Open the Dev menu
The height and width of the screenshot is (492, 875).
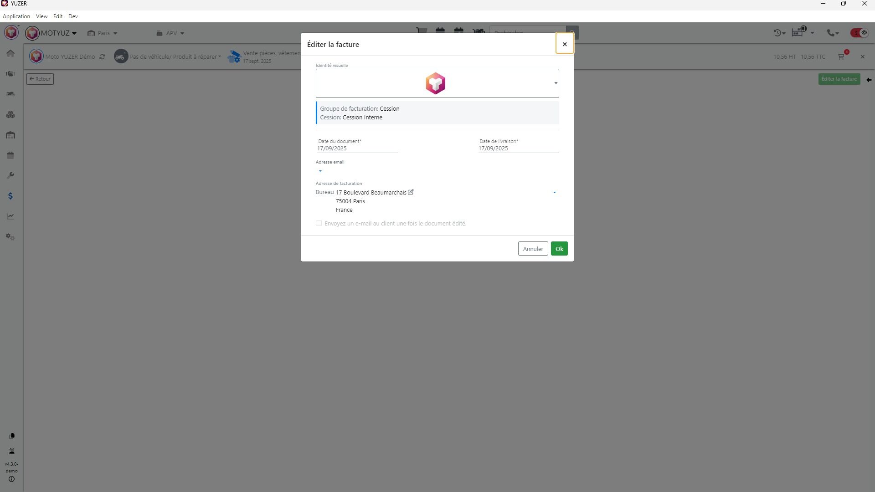(73, 16)
